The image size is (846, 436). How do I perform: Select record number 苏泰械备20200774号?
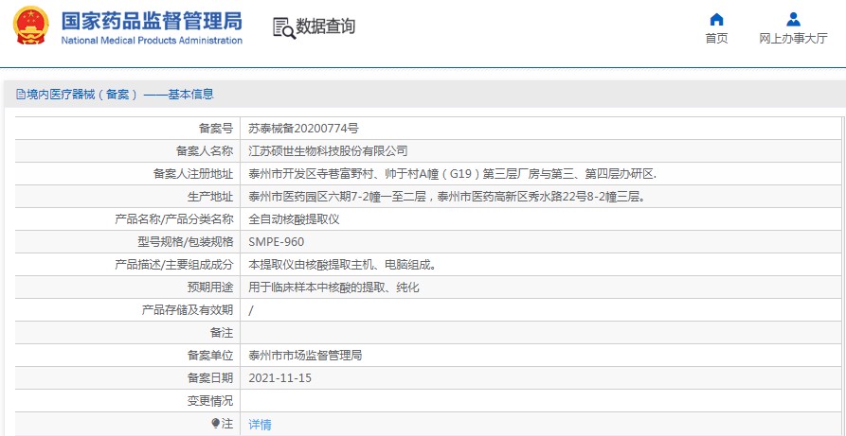click(303, 129)
